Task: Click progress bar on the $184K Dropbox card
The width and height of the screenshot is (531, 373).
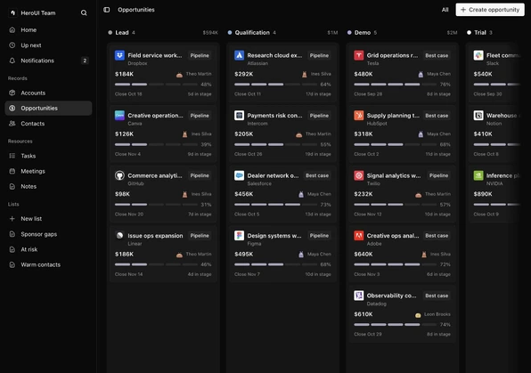Action: coord(156,85)
